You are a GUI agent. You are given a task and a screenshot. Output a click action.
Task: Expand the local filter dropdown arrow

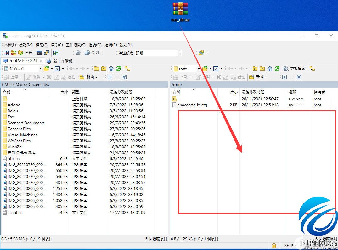[63, 69]
